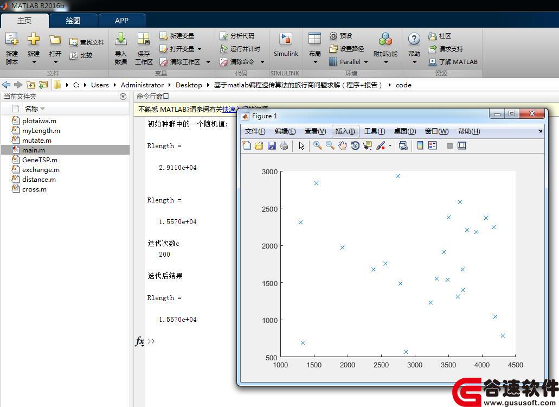Click the New Script icon
Screen dimensions: 559x407
(x=12, y=39)
